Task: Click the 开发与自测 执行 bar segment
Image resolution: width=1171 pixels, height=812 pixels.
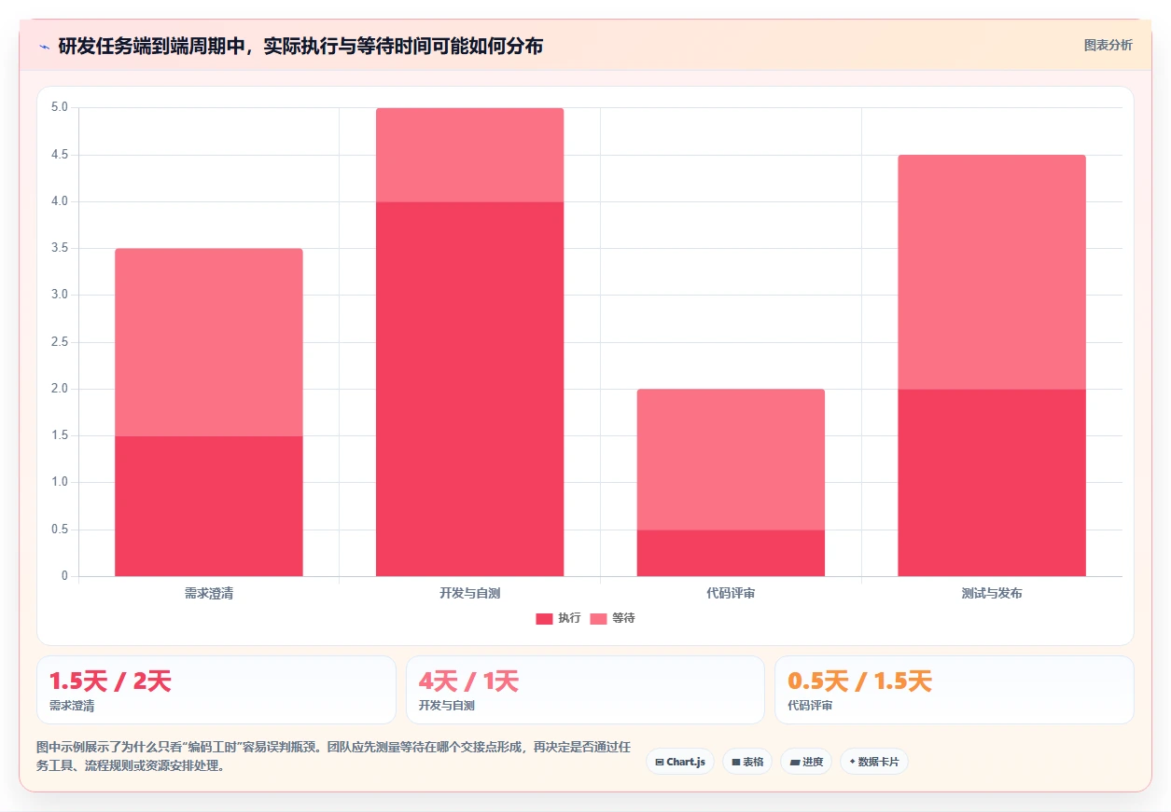Action: [x=470, y=389]
